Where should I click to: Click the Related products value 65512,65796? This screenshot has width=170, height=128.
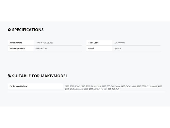(x=41, y=48)
